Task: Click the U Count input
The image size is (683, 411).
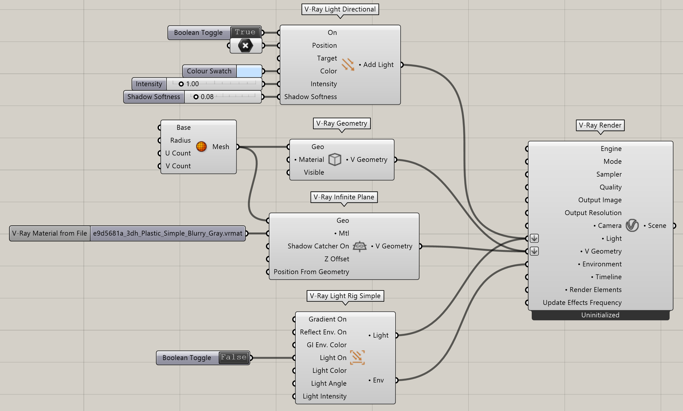Action: coord(178,153)
